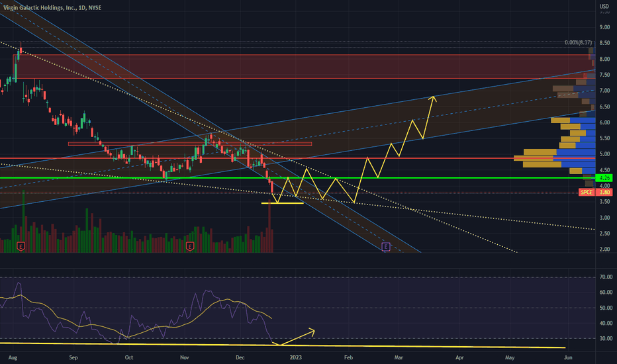Image resolution: width=617 pixels, height=364 pixels.
Task: Click the May label on time axis
Action: click(510, 357)
